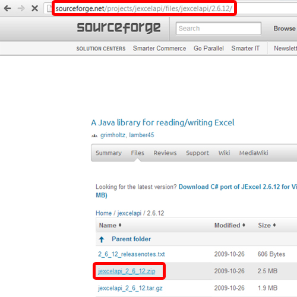Sort file list by Modified date

click(x=230, y=225)
